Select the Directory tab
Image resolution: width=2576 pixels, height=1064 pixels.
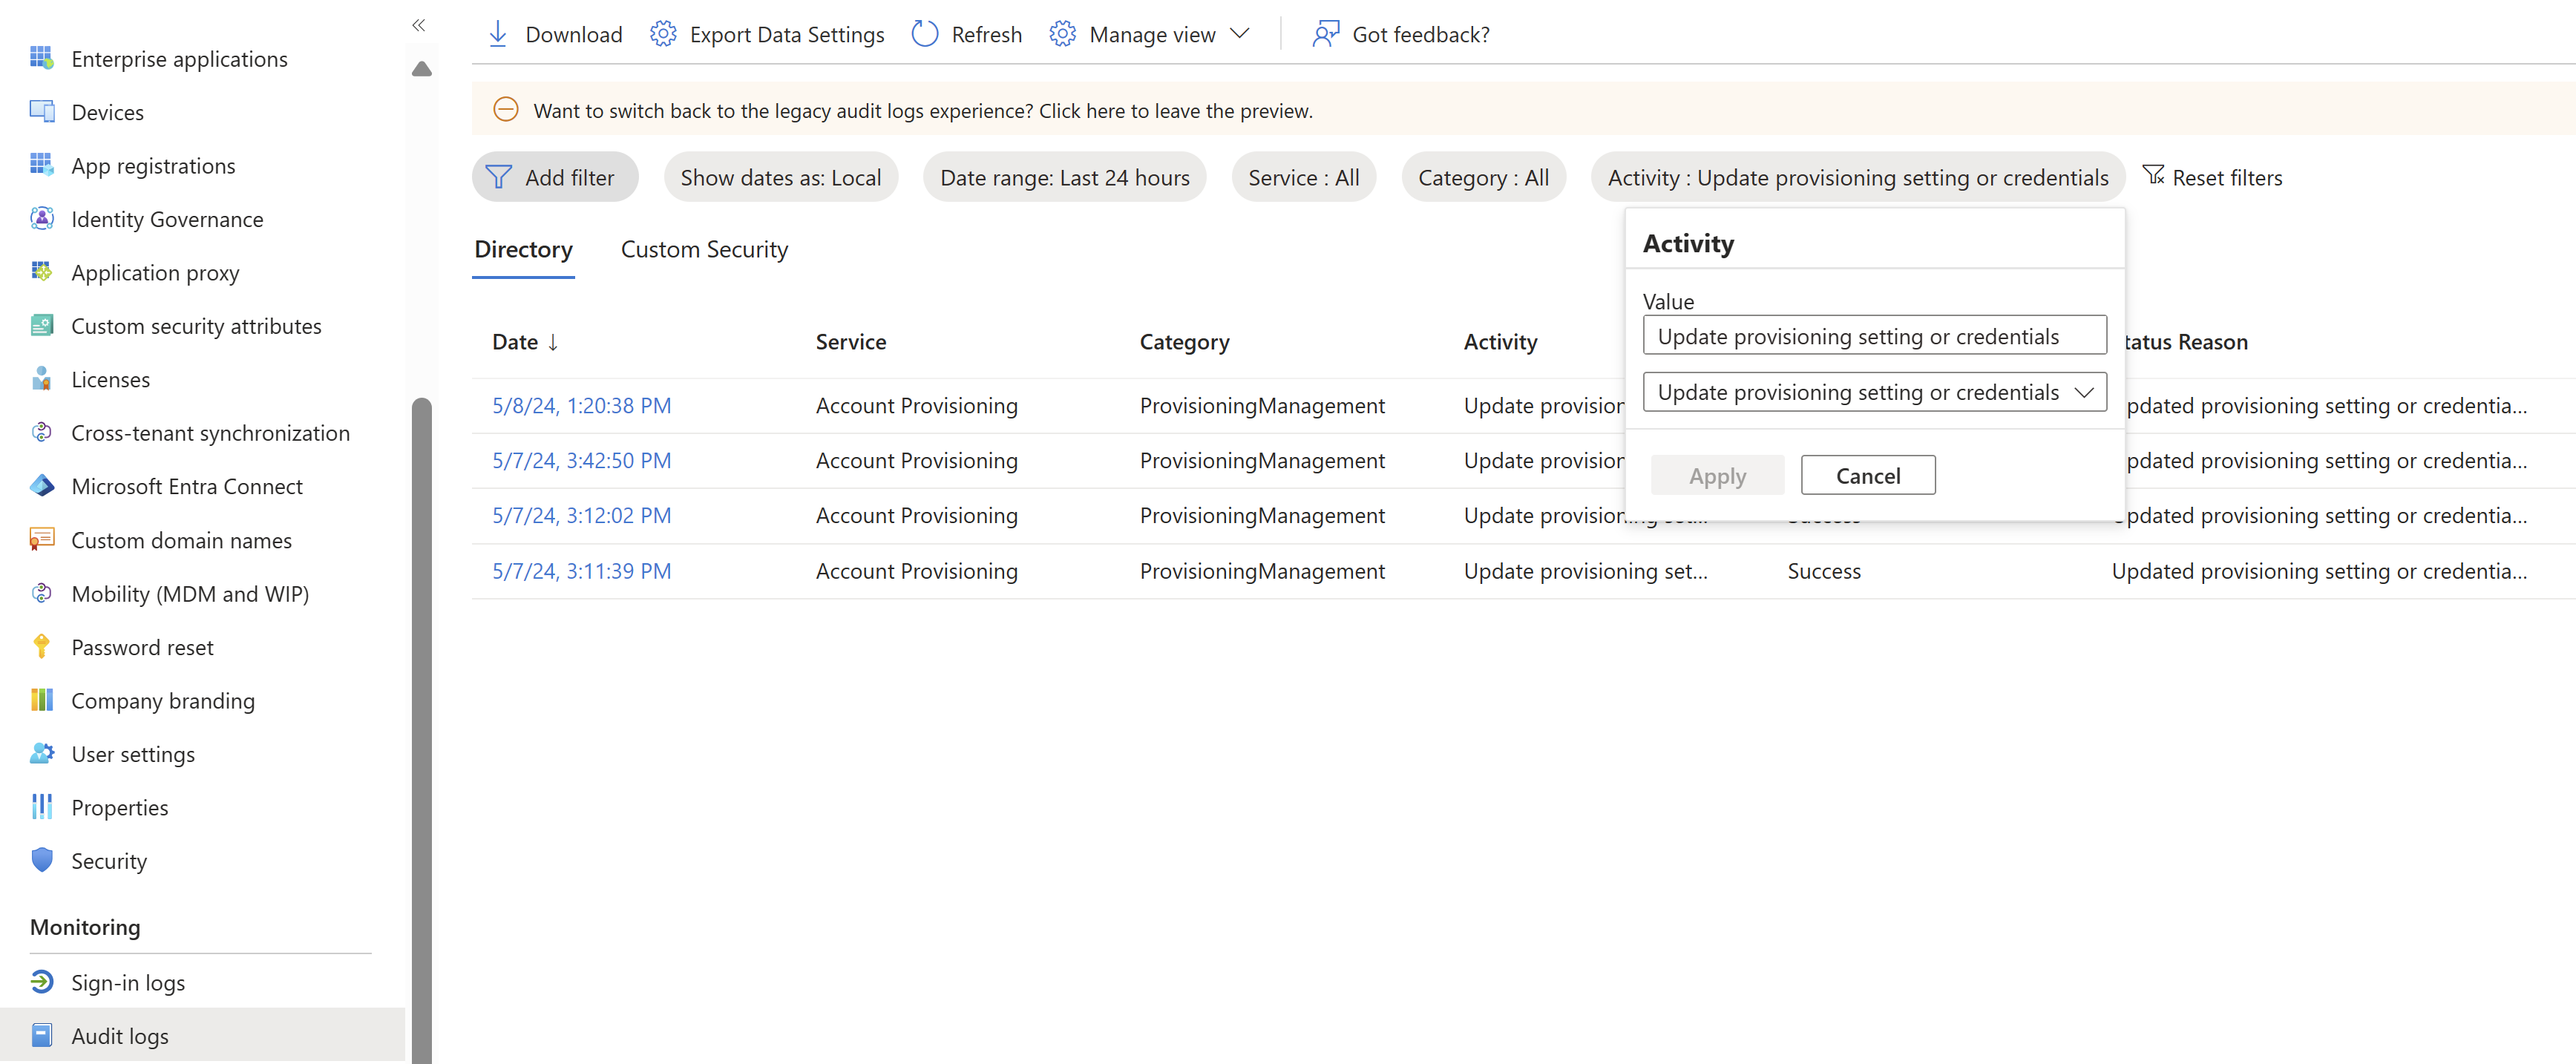521,249
